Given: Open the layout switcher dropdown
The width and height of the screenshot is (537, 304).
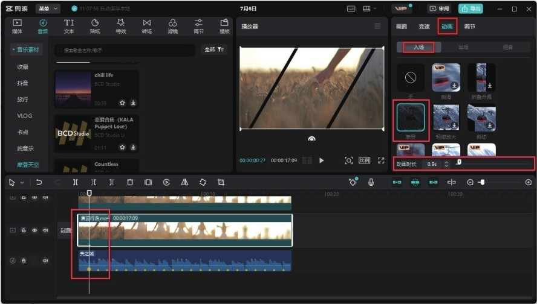Looking at the screenshot, I should click(x=369, y=8).
